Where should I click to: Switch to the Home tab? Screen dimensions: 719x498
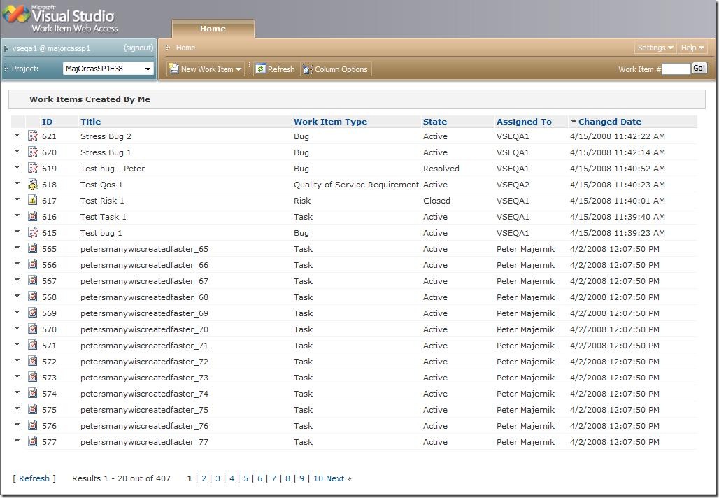tap(213, 29)
